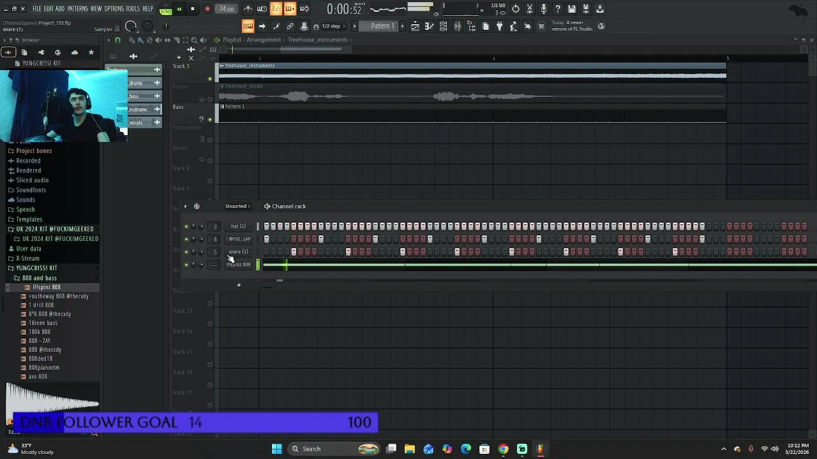Click the browser favorites star tab
Image resolution: width=817 pixels, height=459 pixels.
pos(91,52)
